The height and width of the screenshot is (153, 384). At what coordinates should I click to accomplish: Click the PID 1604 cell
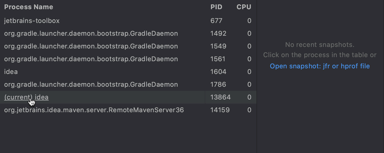[x=218, y=72]
